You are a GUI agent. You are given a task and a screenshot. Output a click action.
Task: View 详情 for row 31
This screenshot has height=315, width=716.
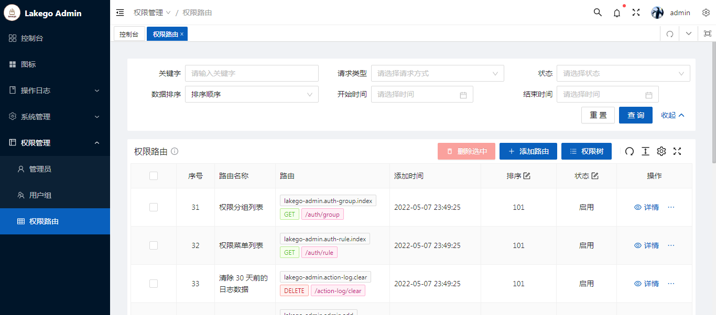tap(647, 207)
